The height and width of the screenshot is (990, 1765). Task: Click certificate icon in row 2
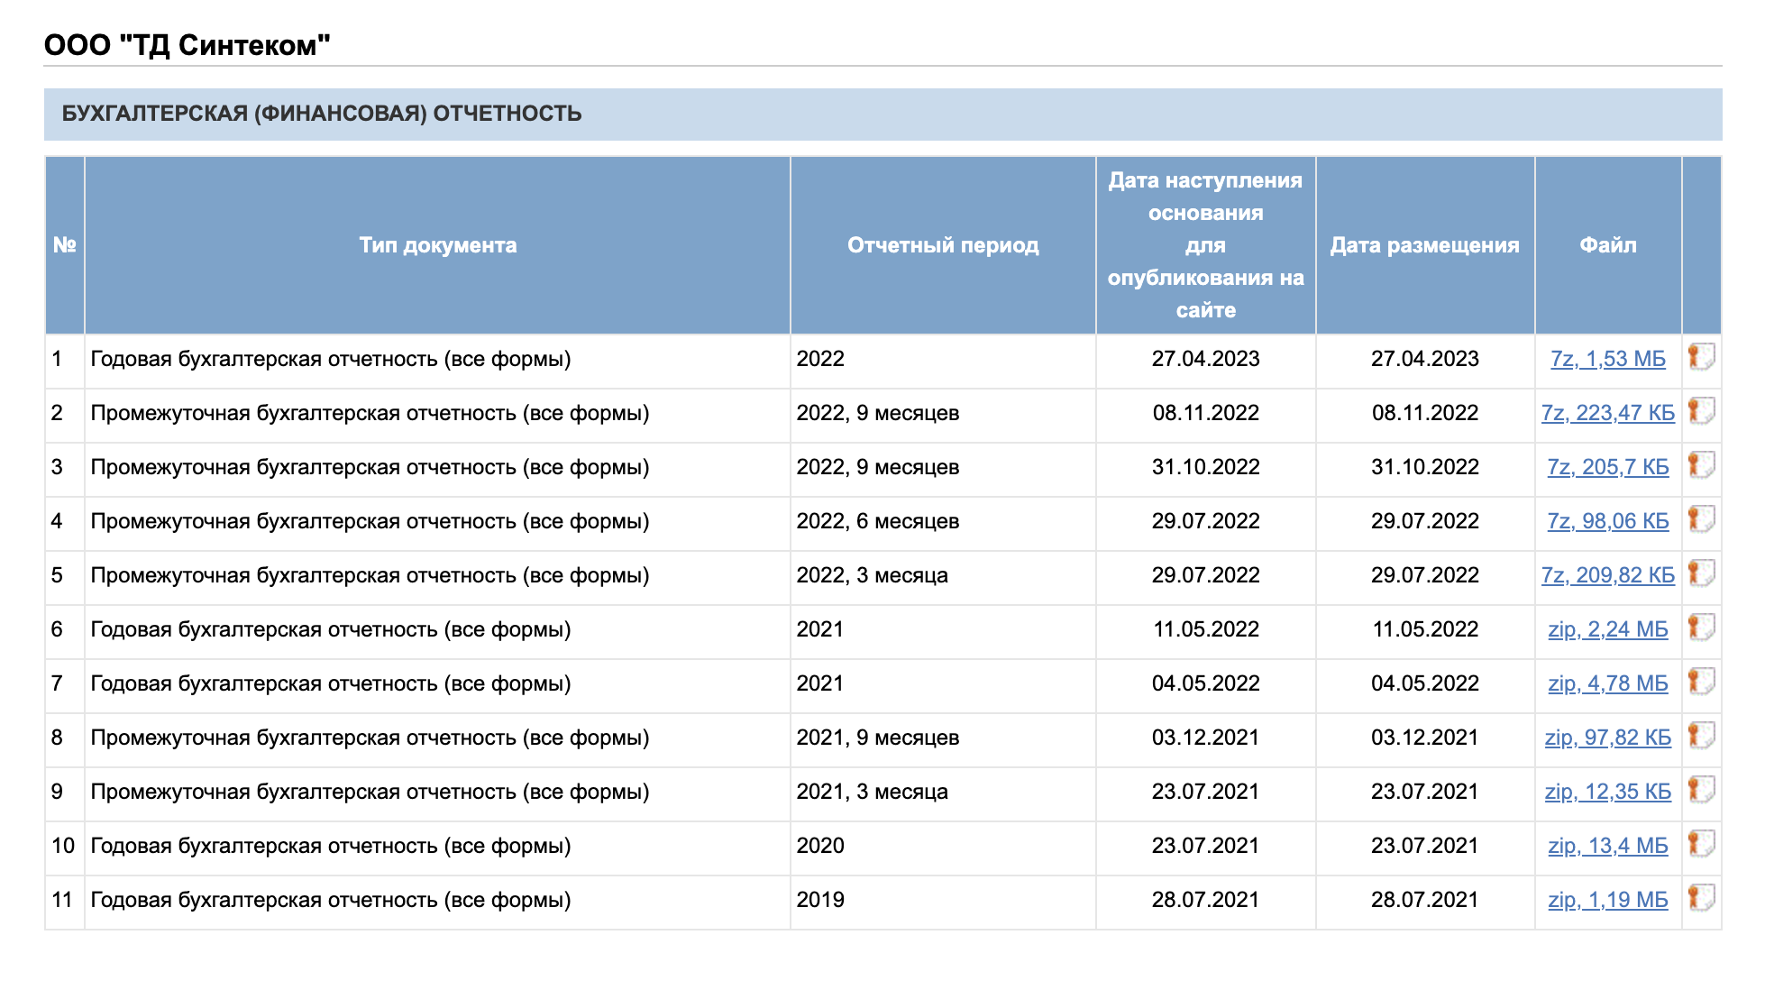pyautogui.click(x=1701, y=411)
